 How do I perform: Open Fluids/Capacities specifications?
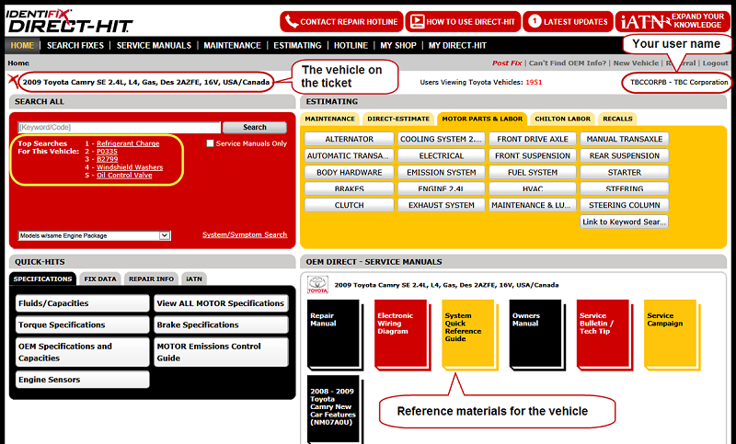(x=83, y=303)
